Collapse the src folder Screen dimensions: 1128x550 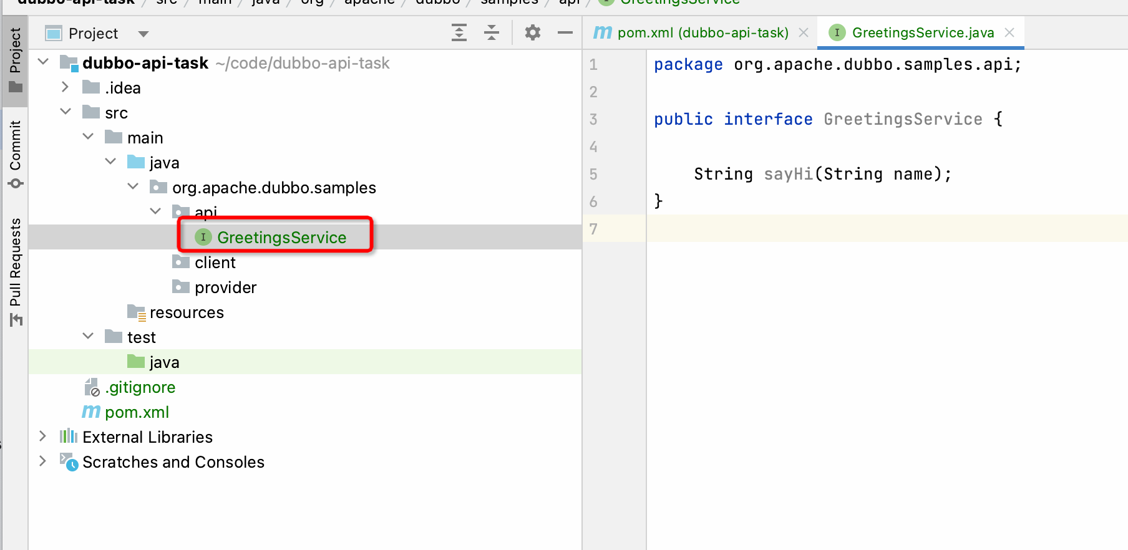pos(66,112)
